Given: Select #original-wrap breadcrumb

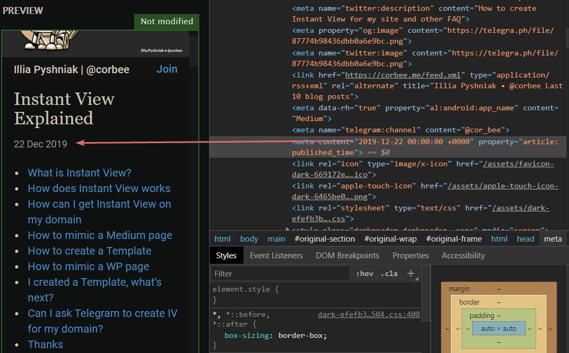Looking at the screenshot, I should (391, 239).
